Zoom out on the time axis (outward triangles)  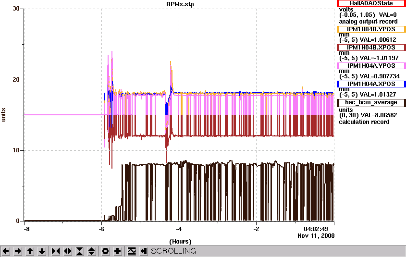coord(68,251)
